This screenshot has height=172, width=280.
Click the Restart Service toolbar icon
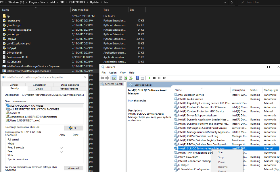click(164, 78)
